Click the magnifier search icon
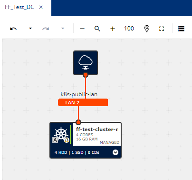The image size is (192, 180). click(x=97, y=29)
